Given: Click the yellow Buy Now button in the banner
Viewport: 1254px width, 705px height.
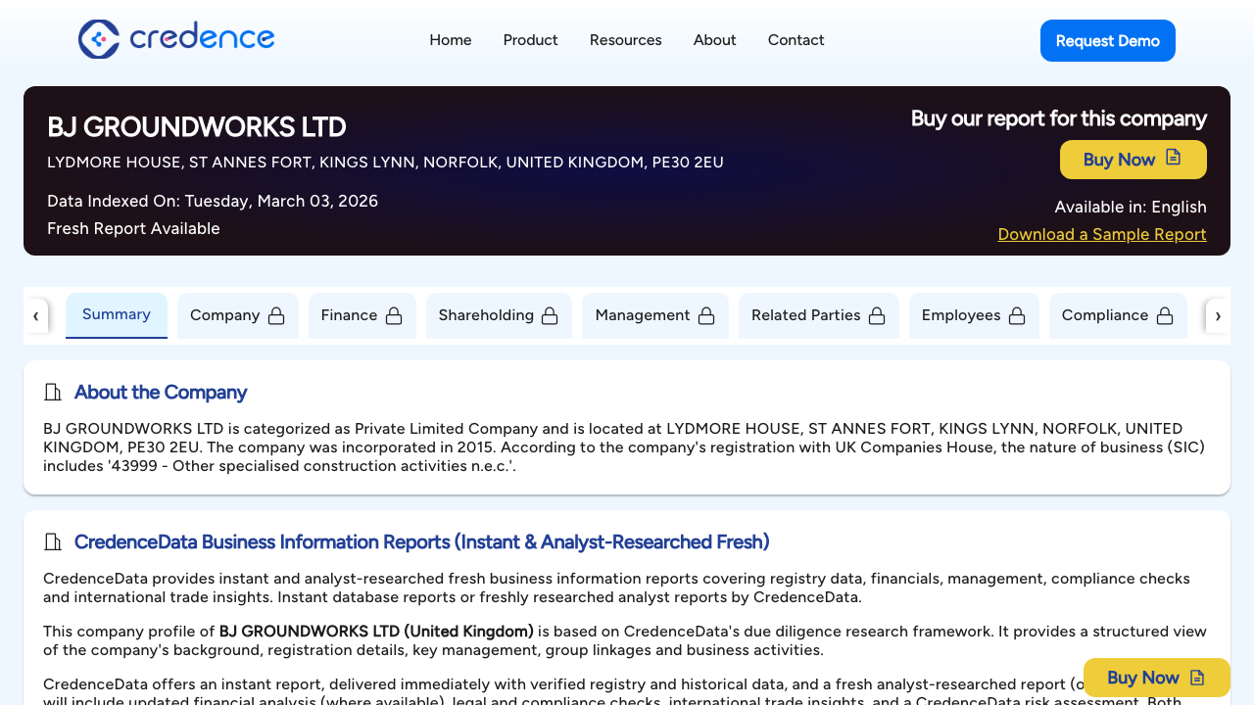Looking at the screenshot, I should point(1133,159).
